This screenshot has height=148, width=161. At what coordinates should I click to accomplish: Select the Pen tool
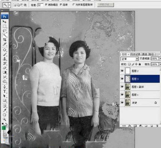pyautogui.click(x=5, y=87)
